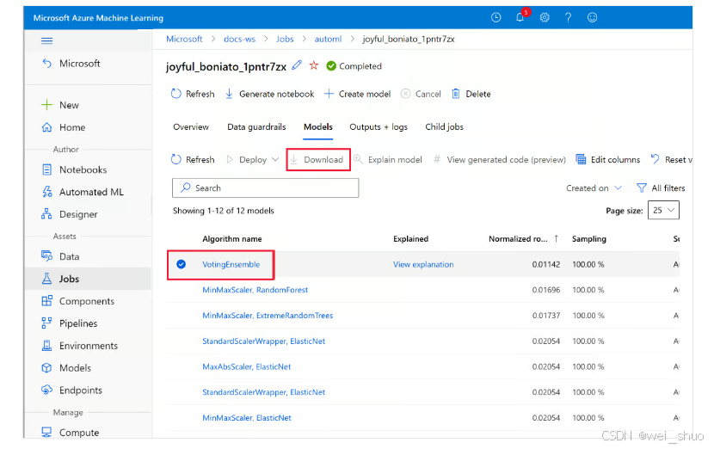Click the New plus icon
Image resolution: width=714 pixels, height=449 pixels.
[x=46, y=105]
